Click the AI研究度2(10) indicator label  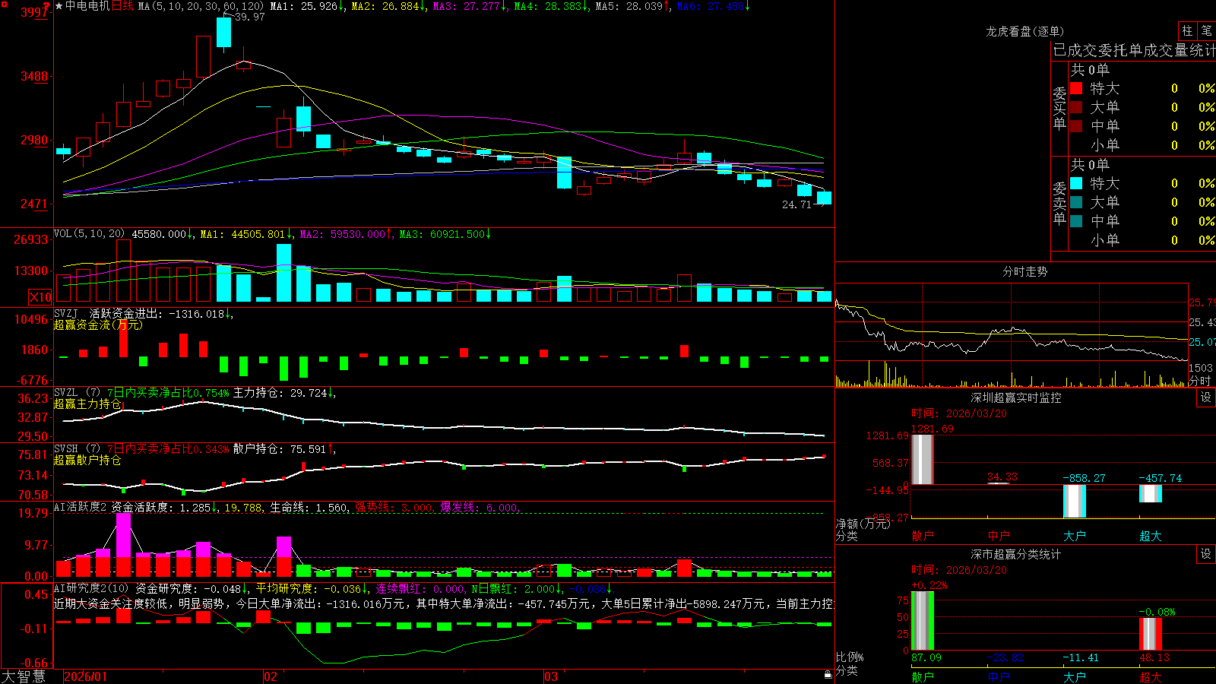[91, 588]
